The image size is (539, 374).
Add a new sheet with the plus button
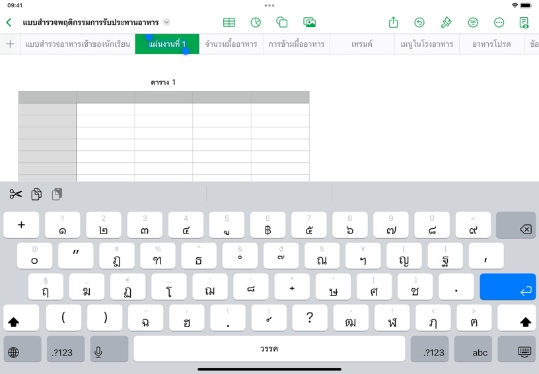(10, 44)
